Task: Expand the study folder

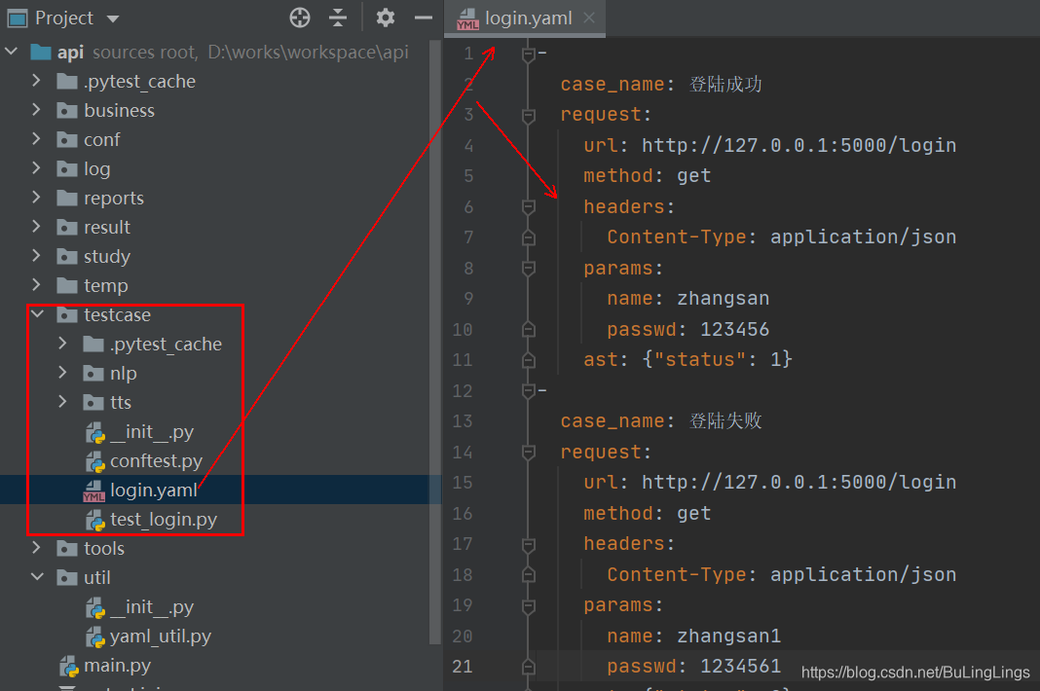Action: coord(36,256)
